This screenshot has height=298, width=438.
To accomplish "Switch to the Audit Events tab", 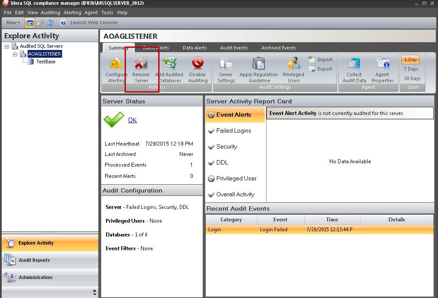I will (x=234, y=48).
